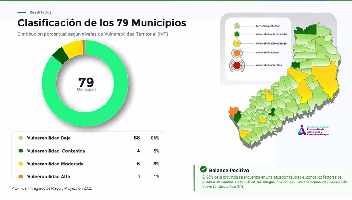
Task: Click the orange Vulnerabilidad Alta bullet
Action: pos(21,176)
